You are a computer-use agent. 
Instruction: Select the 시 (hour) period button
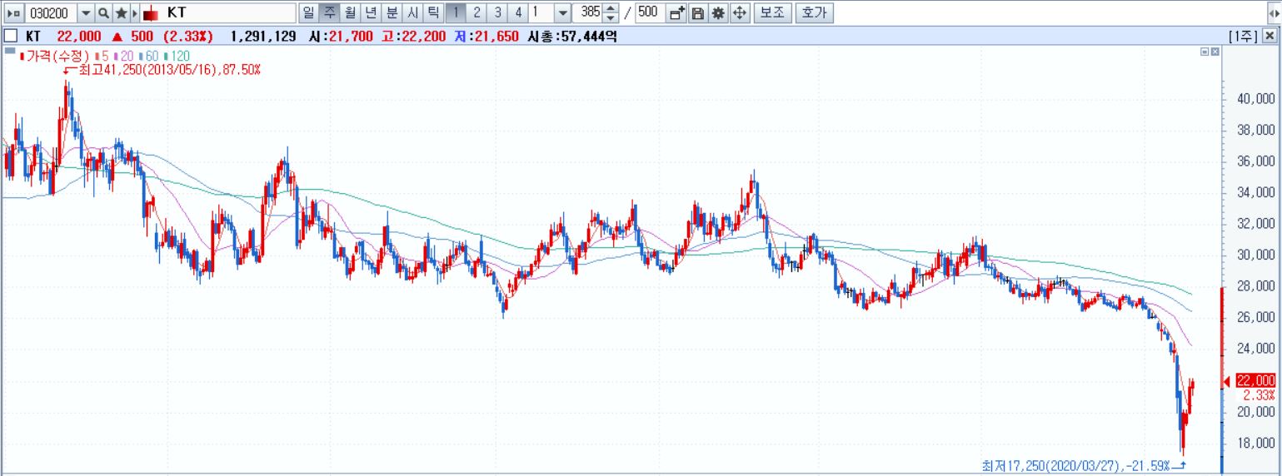tap(412, 12)
